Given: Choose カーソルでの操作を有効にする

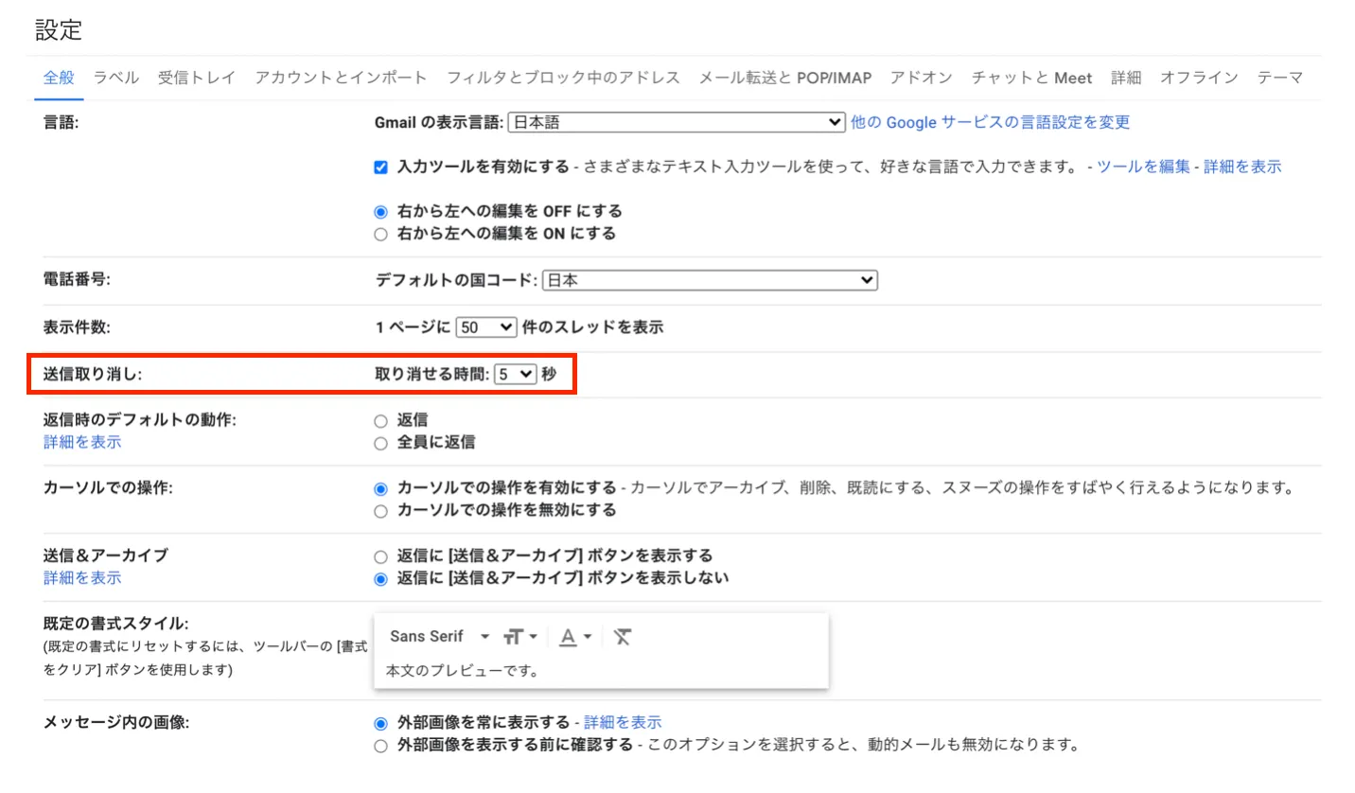Looking at the screenshot, I should pyautogui.click(x=380, y=489).
